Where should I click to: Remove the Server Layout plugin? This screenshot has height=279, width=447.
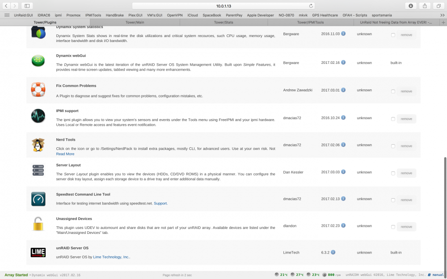click(x=406, y=173)
